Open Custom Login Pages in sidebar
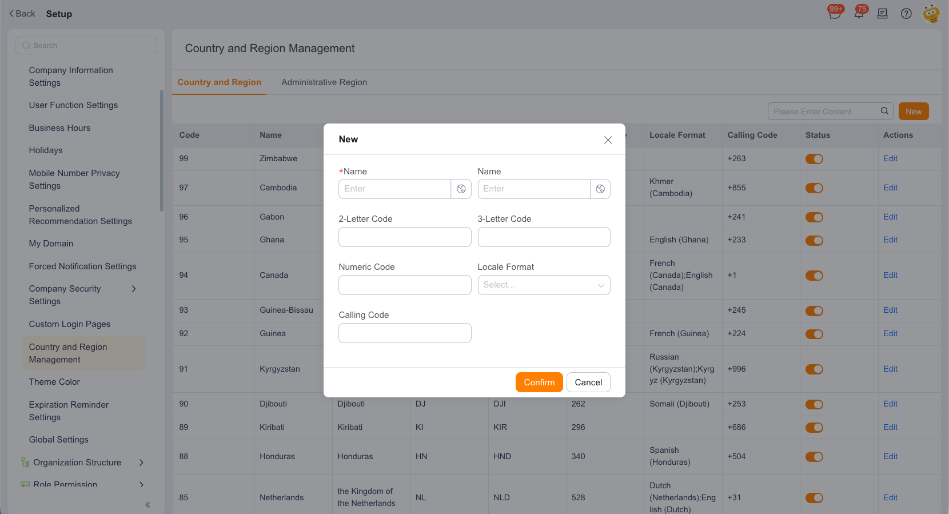 70,324
